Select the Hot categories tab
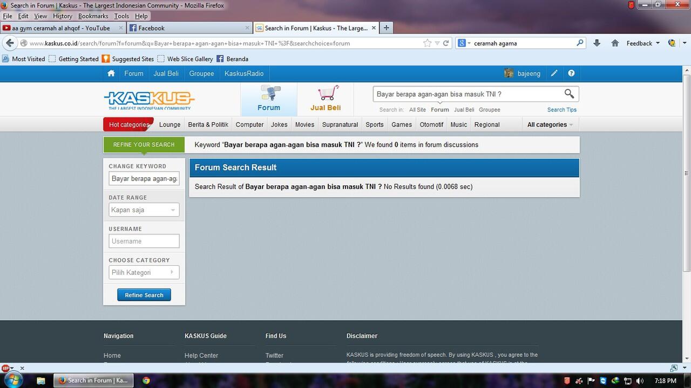Viewport: 691px width, 388px height. coord(128,124)
